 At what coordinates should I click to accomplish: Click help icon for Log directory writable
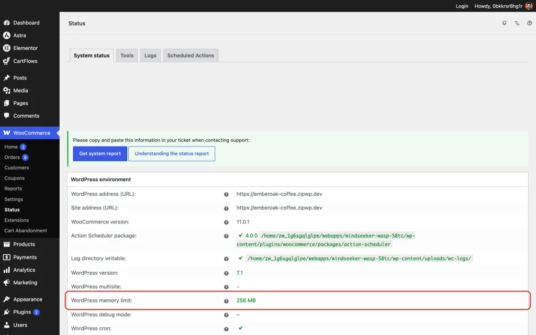[x=226, y=259]
